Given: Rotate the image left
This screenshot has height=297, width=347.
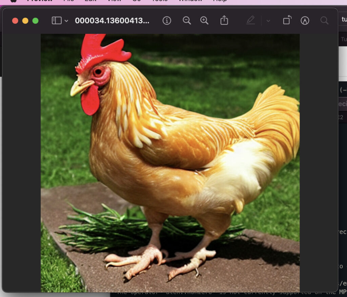Looking at the screenshot, I should coord(287,21).
